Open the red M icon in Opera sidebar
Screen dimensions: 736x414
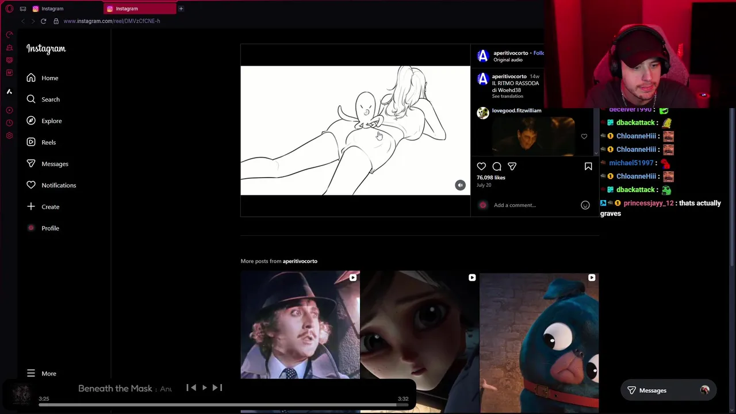(x=9, y=73)
